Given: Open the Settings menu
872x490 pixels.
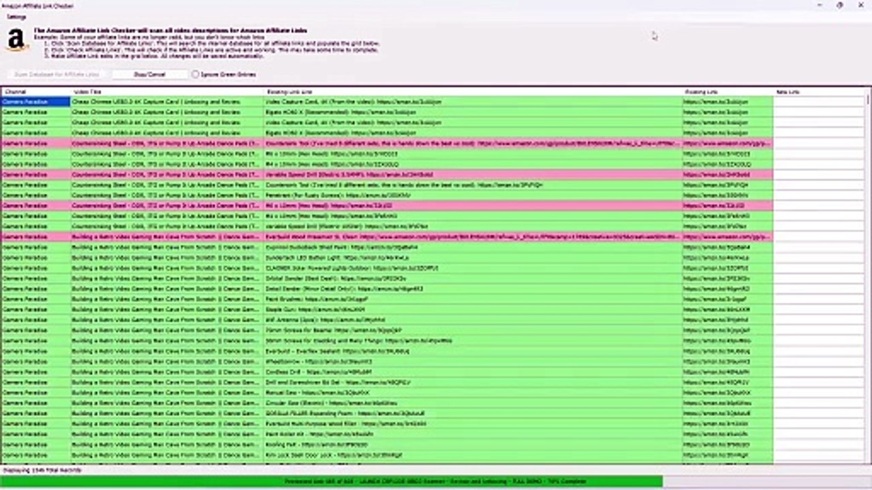Looking at the screenshot, I should [x=16, y=16].
